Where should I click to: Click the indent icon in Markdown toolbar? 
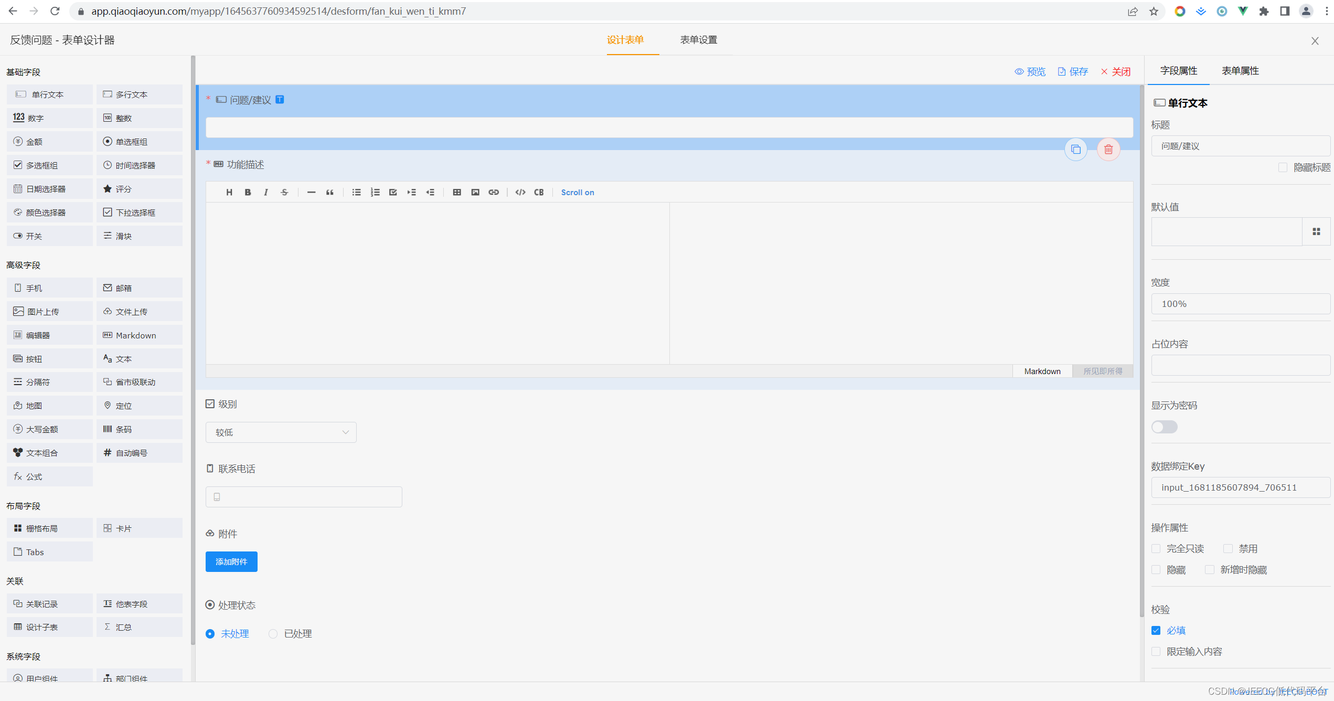pos(411,192)
